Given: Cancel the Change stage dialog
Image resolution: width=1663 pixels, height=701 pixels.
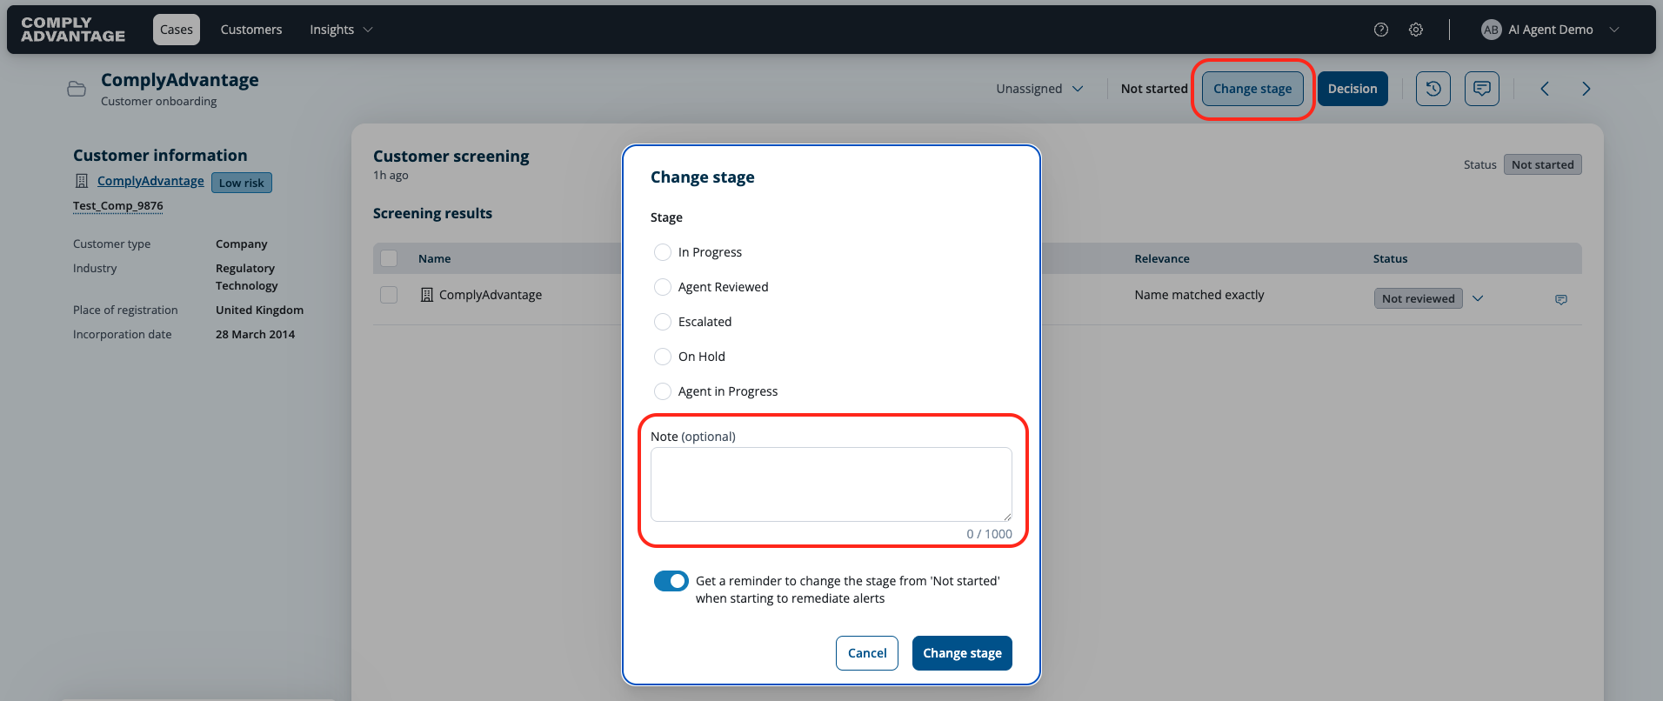Looking at the screenshot, I should 867,653.
